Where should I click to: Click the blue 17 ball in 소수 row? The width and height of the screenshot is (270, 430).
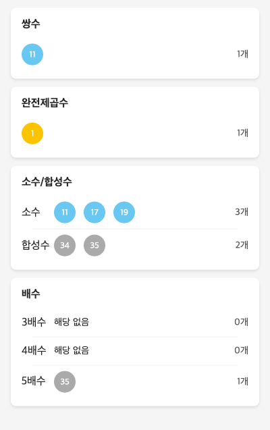(94, 212)
